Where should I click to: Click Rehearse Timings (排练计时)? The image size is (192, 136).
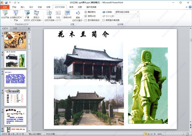(67, 14)
